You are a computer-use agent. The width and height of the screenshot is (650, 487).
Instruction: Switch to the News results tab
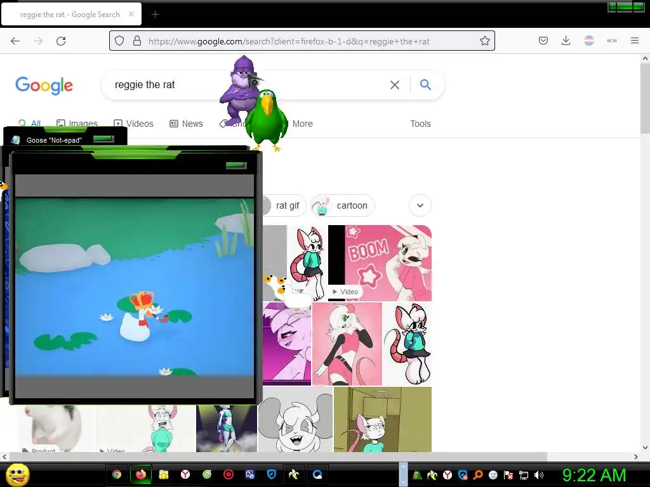click(186, 124)
